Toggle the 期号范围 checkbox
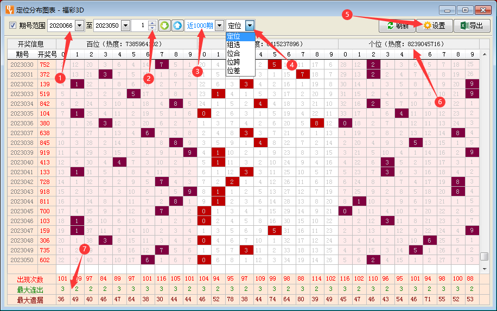Image resolution: width=497 pixels, height=311 pixels. (x=12, y=26)
